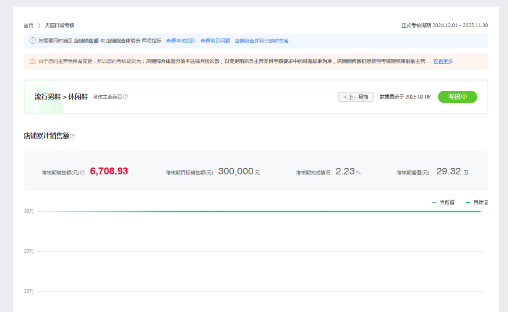This screenshot has height=312, width=508.
Task: Click the orange warning triangle icon
Action: coord(33,61)
